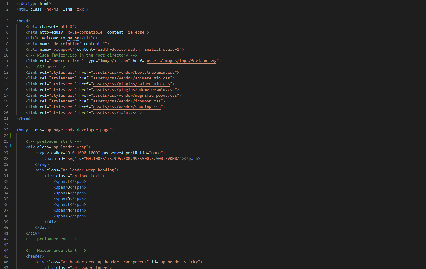Image resolution: width=426 pixels, height=269 pixels.
Task: Click line number 13 in the gutter
Action: [x=6, y=73]
